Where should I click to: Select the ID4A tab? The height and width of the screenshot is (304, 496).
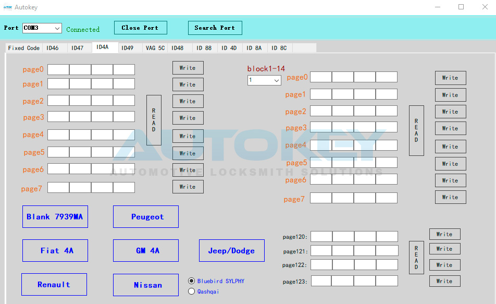point(105,47)
